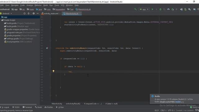This screenshot has height=112, width=199.
Task: Open the Refactor menu
Action: [x=38, y=5]
